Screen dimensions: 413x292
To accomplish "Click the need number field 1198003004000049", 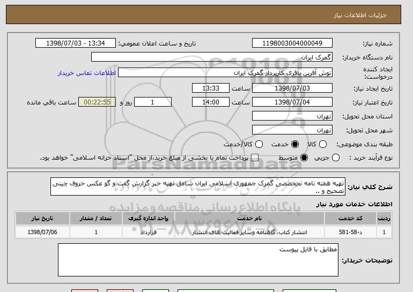I will coord(292,43).
